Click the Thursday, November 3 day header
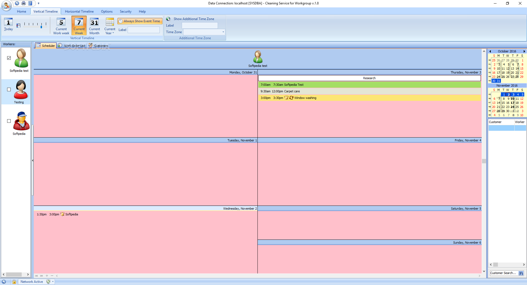Screen dimensions: 527x285 click(369, 72)
